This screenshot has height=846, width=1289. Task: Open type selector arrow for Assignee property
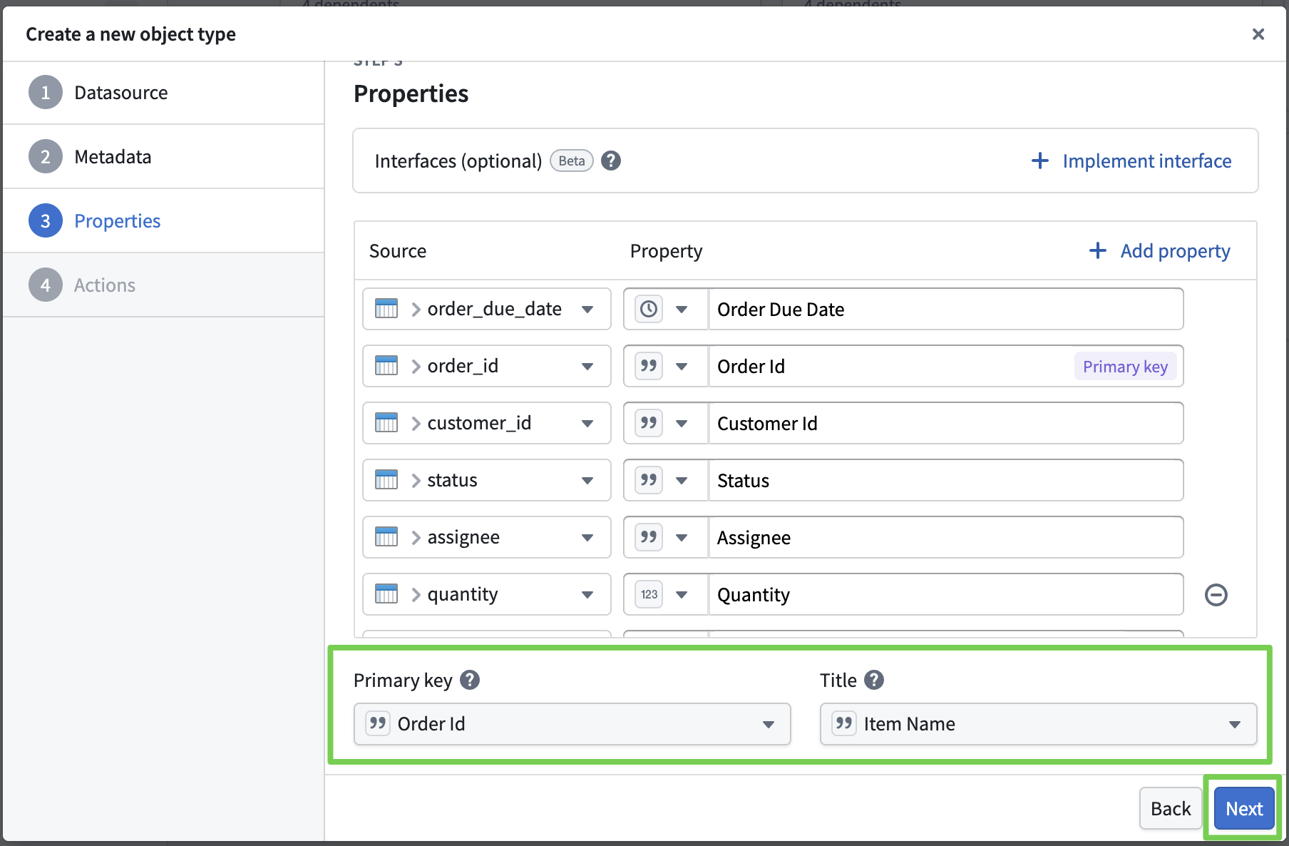[682, 537]
